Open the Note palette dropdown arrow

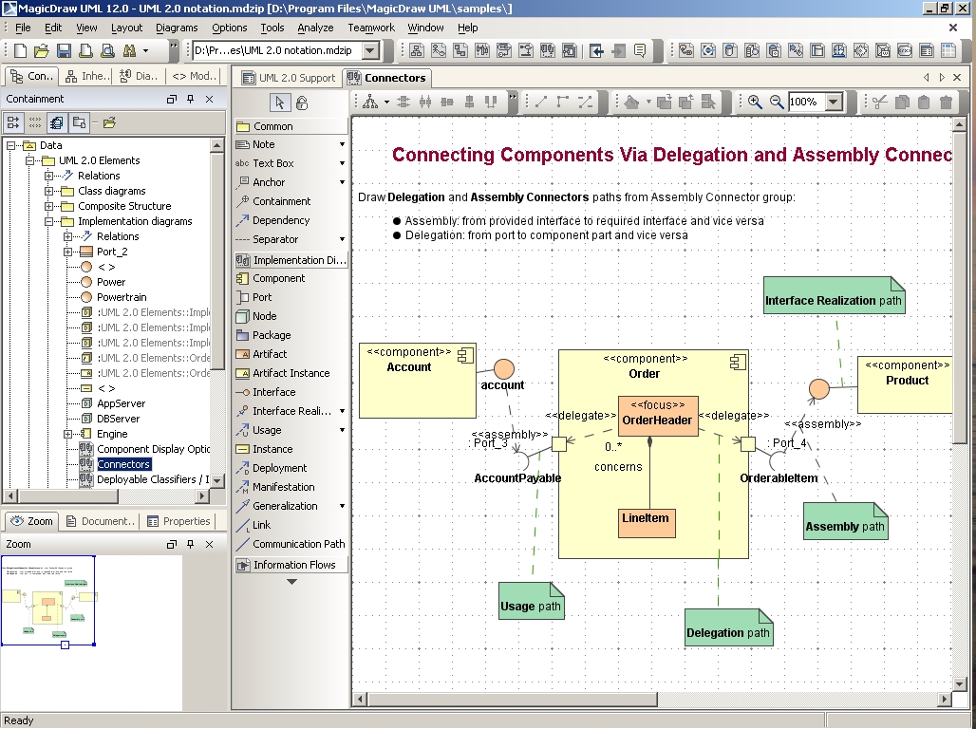click(342, 144)
